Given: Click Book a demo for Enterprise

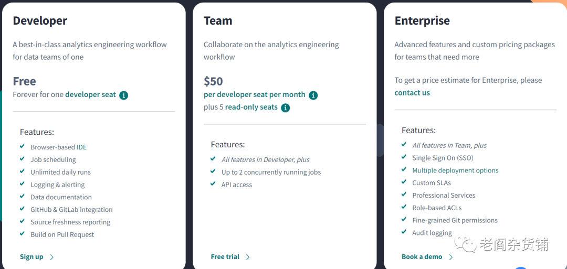Looking at the screenshot, I should 422,257.
